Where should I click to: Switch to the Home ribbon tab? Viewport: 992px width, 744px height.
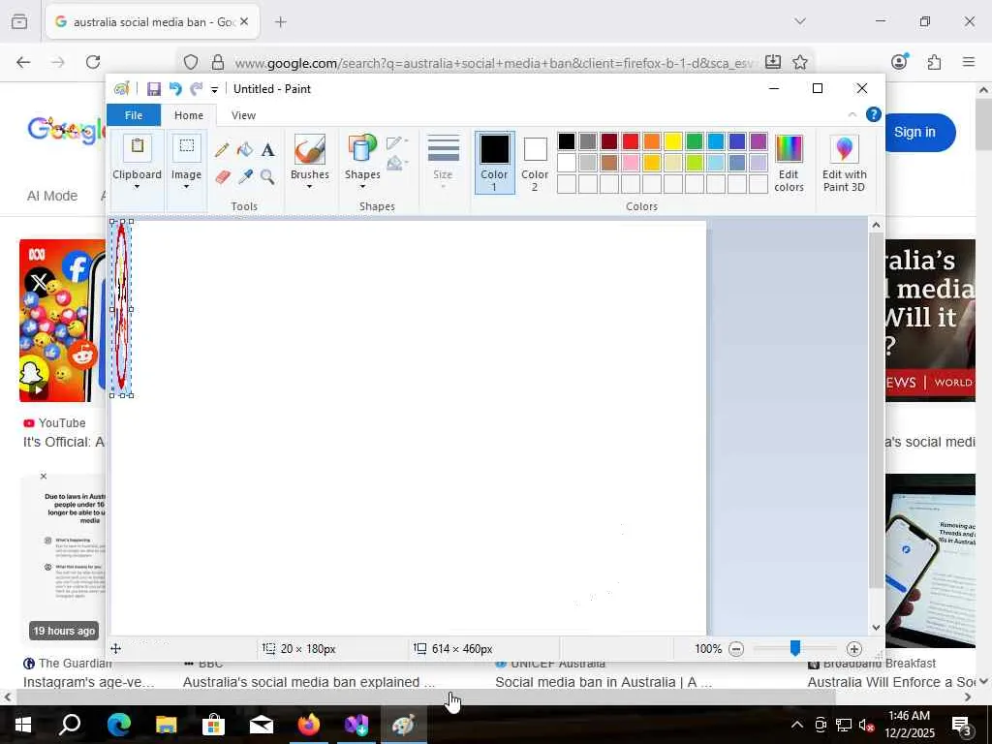pos(189,115)
